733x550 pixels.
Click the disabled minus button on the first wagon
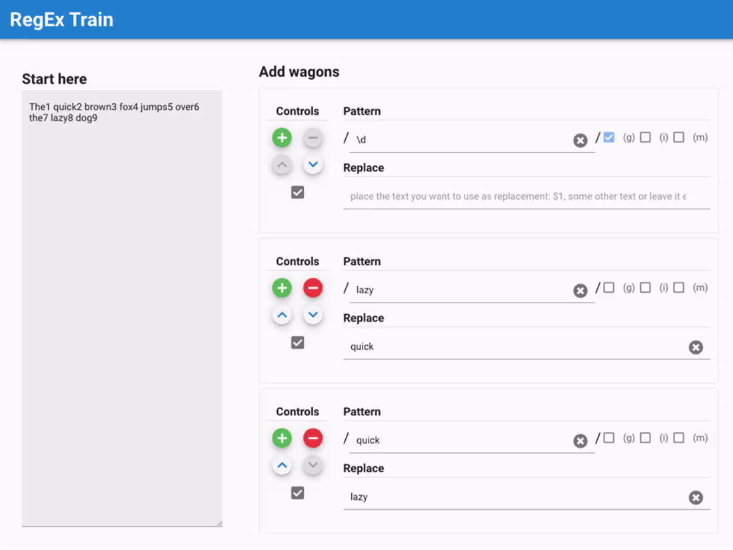(x=313, y=137)
